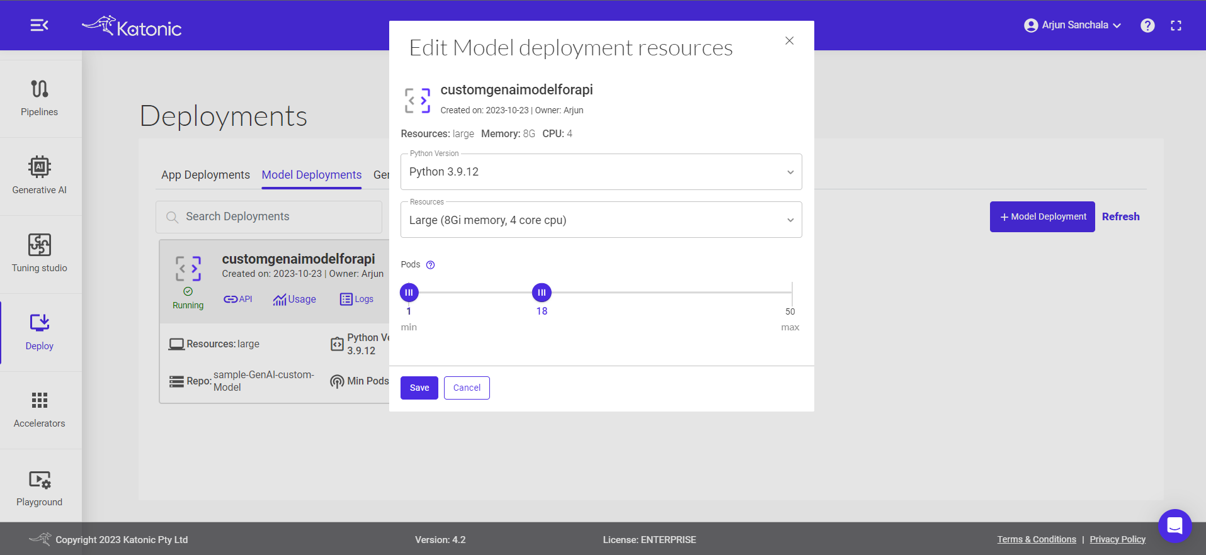This screenshot has width=1206, height=555.
Task: Close the Edit Model deployment dialog
Action: click(x=789, y=41)
